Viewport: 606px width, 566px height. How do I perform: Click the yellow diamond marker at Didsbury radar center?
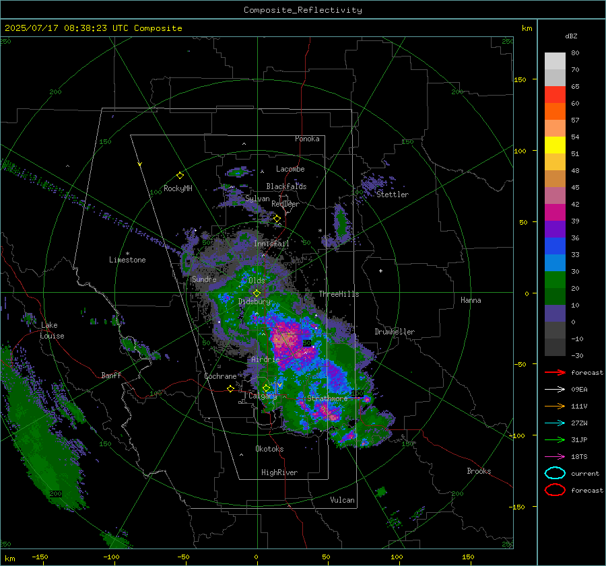point(257,293)
